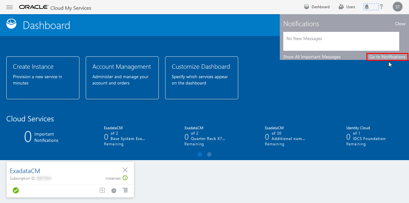Click Show All Important Messages link
This screenshot has width=409, height=203.
(x=312, y=57)
